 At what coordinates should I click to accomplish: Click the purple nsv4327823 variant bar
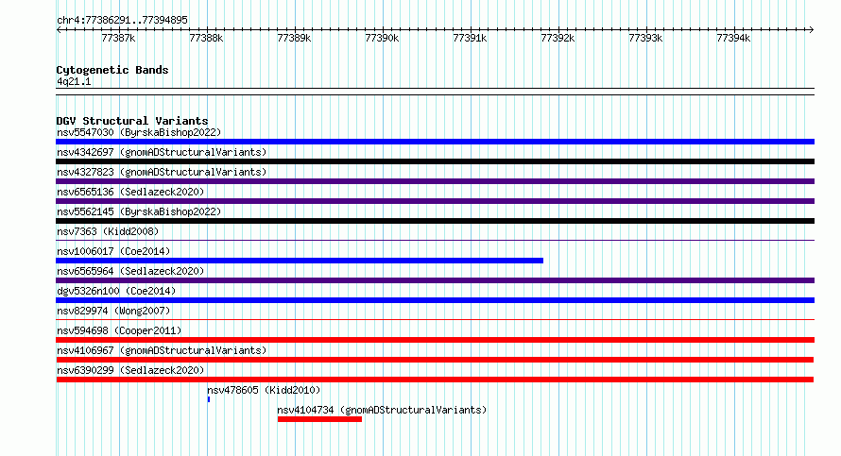tap(435, 181)
